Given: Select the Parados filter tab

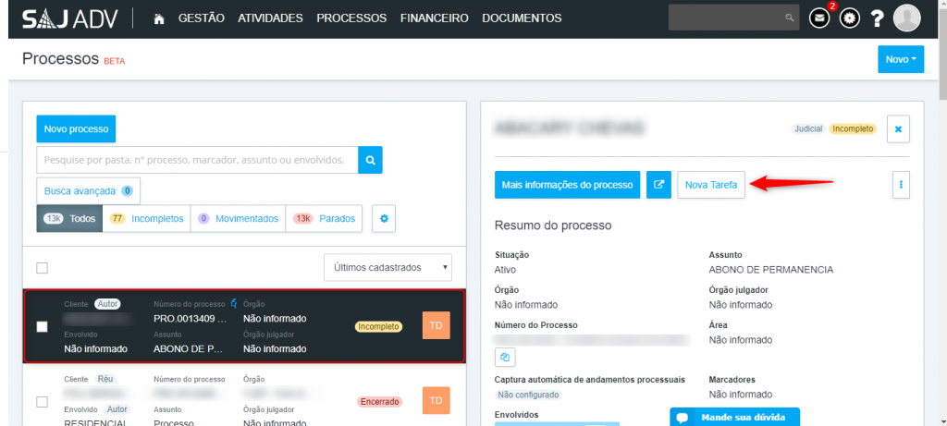Looking at the screenshot, I should click(324, 218).
